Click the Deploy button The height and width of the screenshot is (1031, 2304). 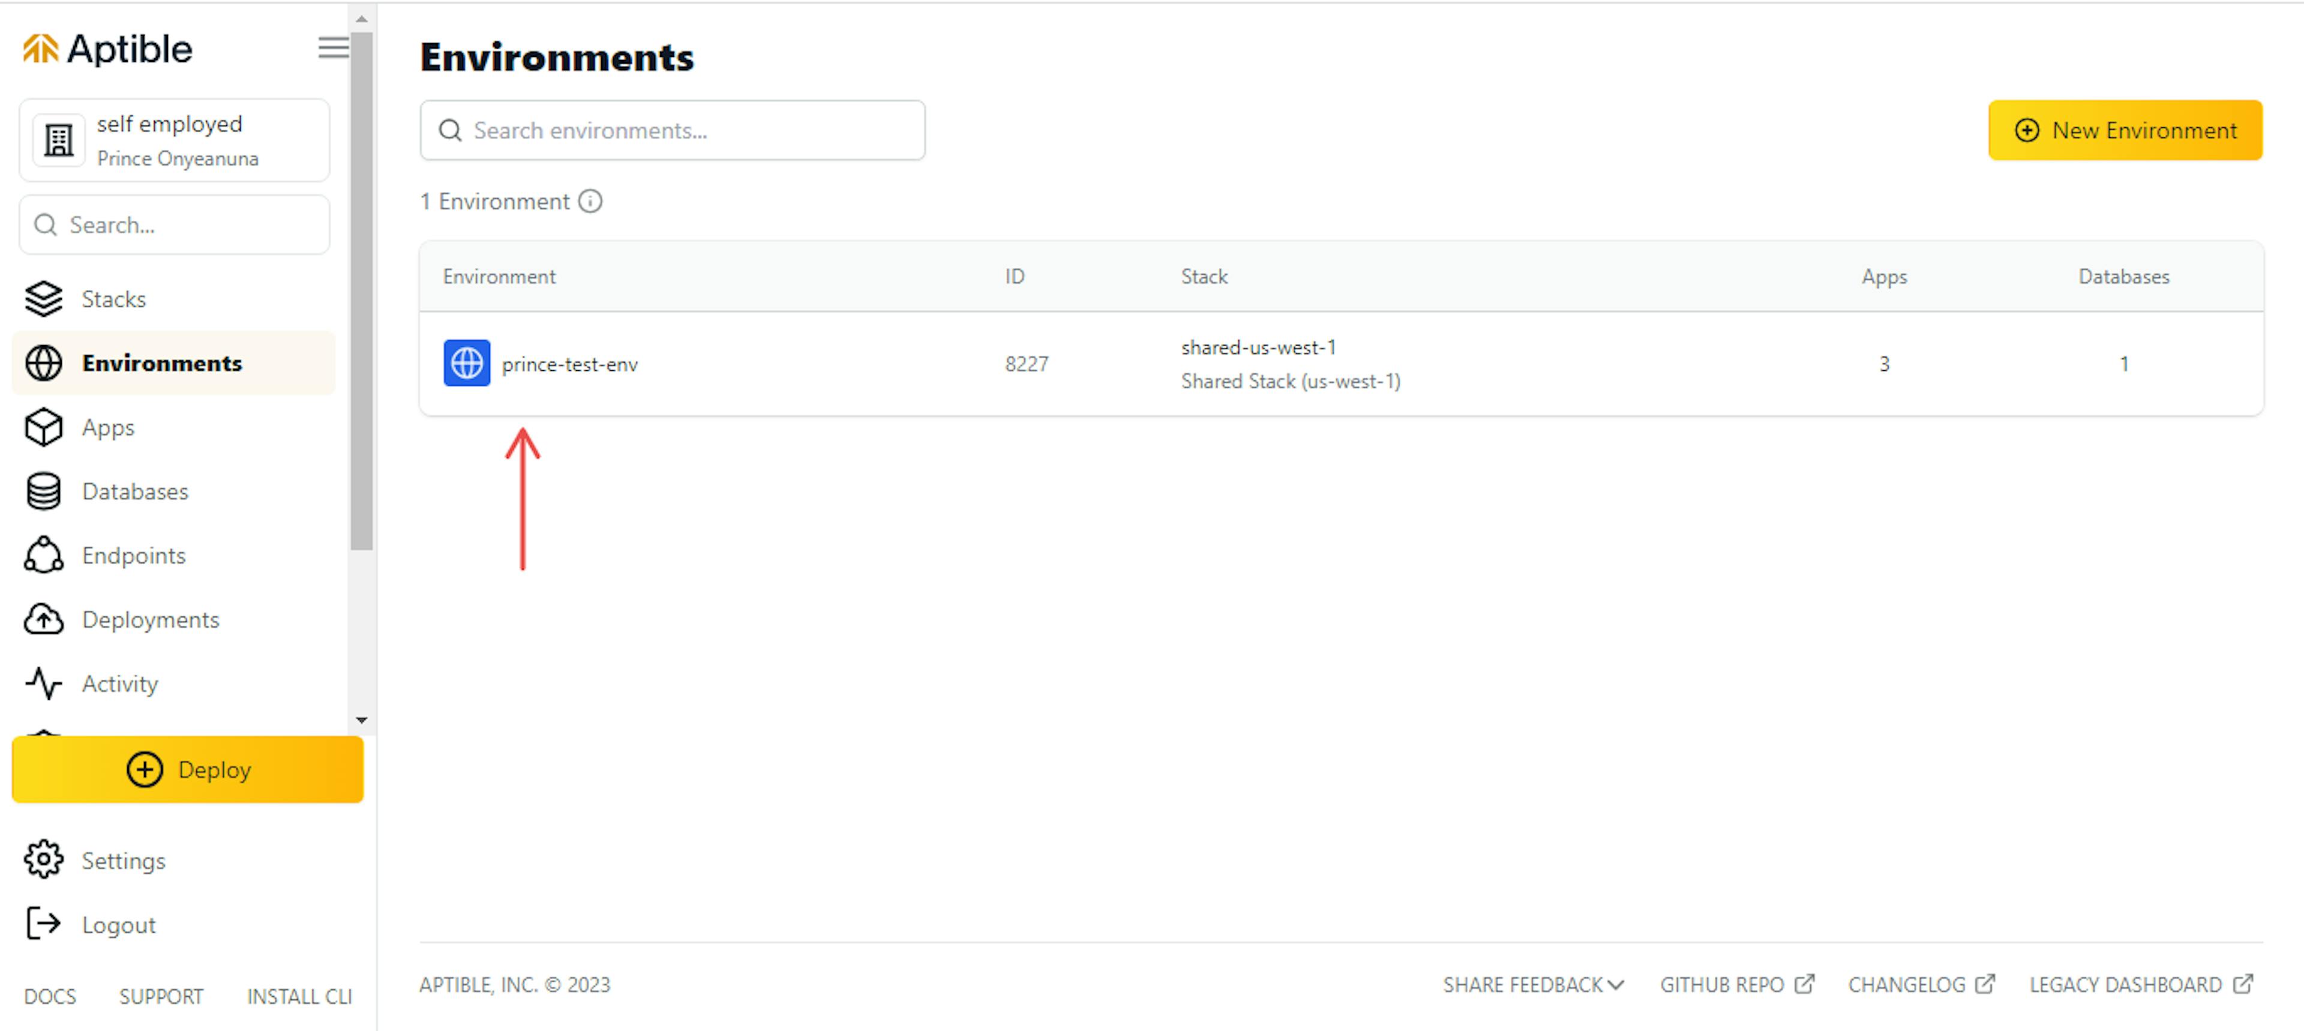(188, 769)
